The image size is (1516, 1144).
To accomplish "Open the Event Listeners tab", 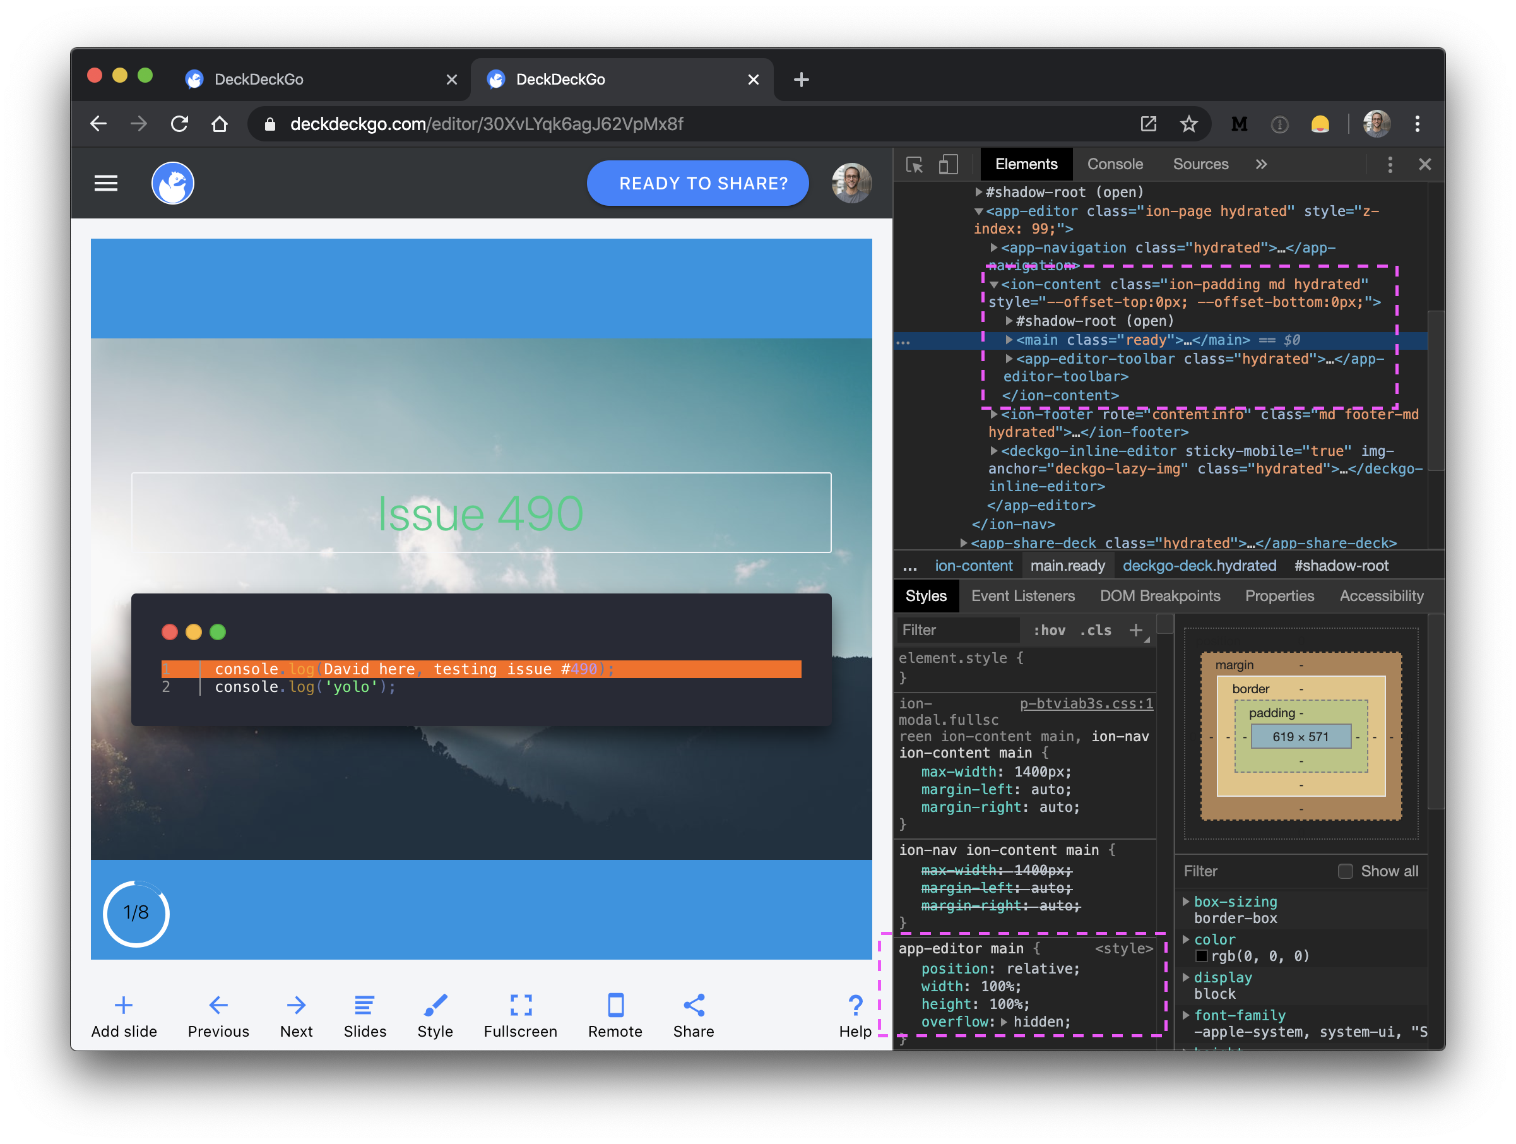I will pyautogui.click(x=1022, y=595).
